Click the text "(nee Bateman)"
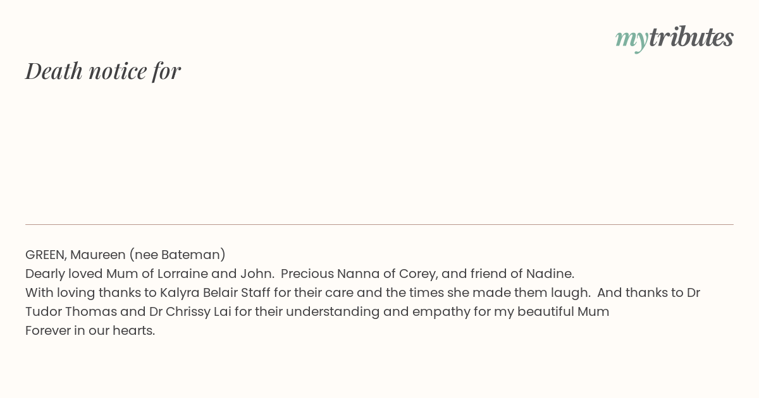Viewport: 759px width, 398px height. [177, 255]
